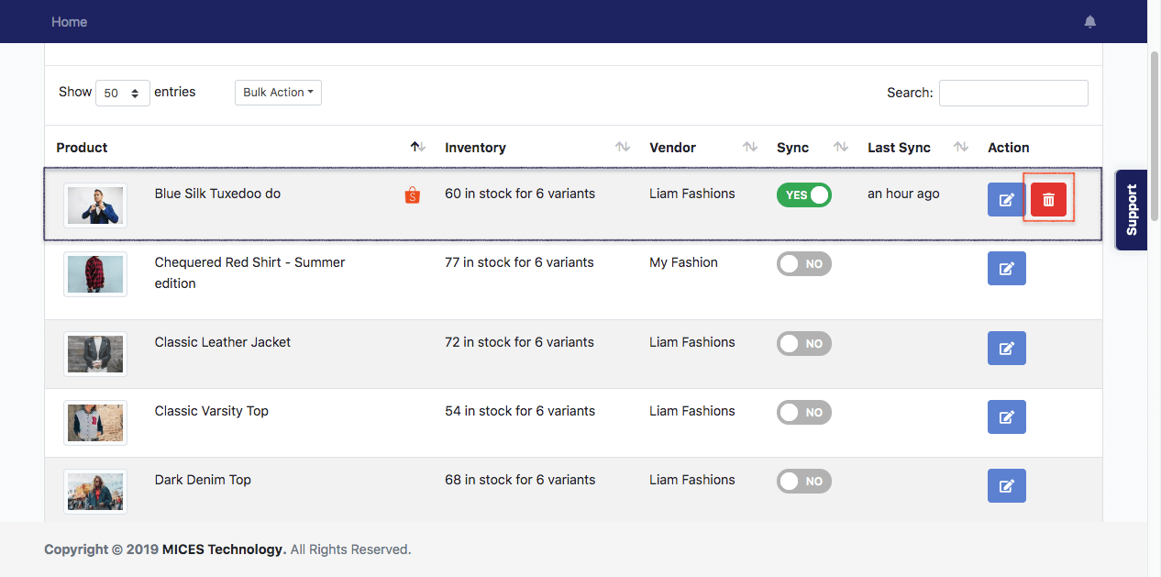The height and width of the screenshot is (577, 1161).
Task: Disable sync for Blue Silk Tuxedoo
Action: point(803,194)
